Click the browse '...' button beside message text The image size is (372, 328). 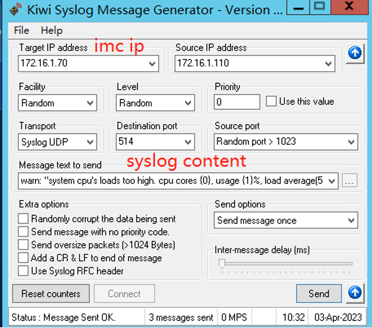click(350, 181)
